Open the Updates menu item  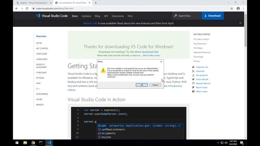[x=86, y=16]
